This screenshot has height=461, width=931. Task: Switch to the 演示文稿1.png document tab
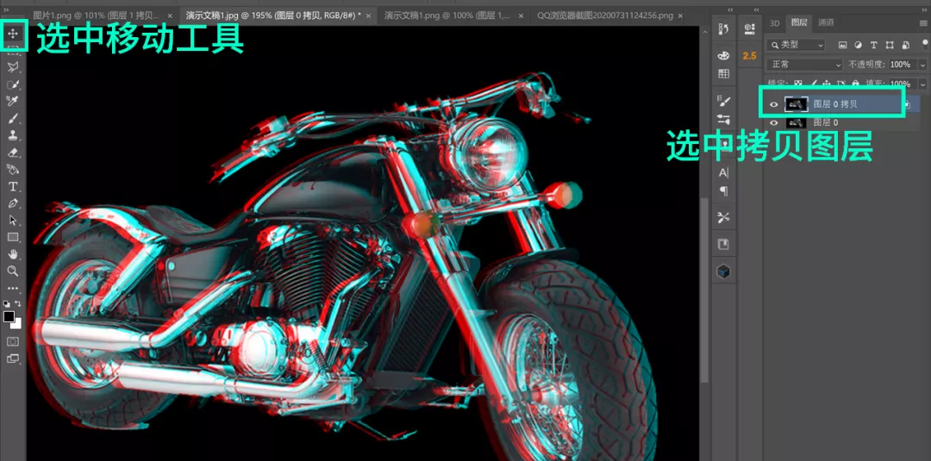pos(447,16)
